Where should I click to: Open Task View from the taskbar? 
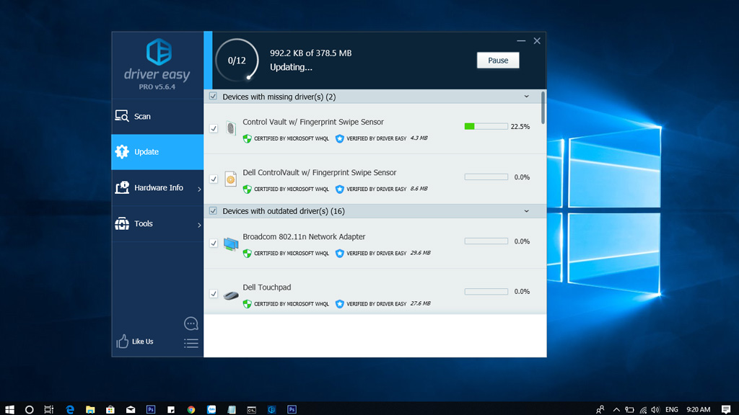pyautogui.click(x=49, y=409)
